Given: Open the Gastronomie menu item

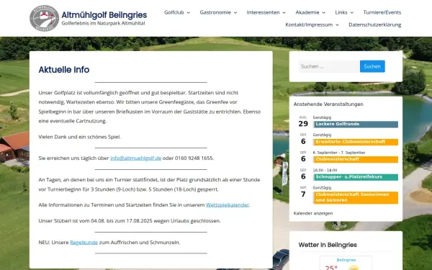Looking at the screenshot, I should click(215, 12).
